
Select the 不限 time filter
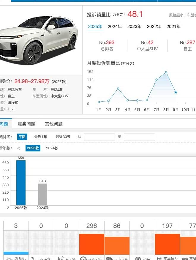(22, 137)
